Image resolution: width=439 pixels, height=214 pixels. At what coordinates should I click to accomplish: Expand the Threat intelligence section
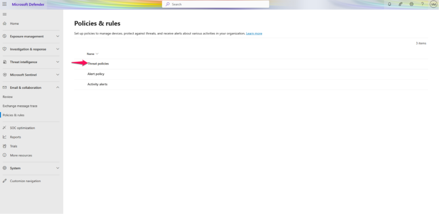click(x=57, y=62)
